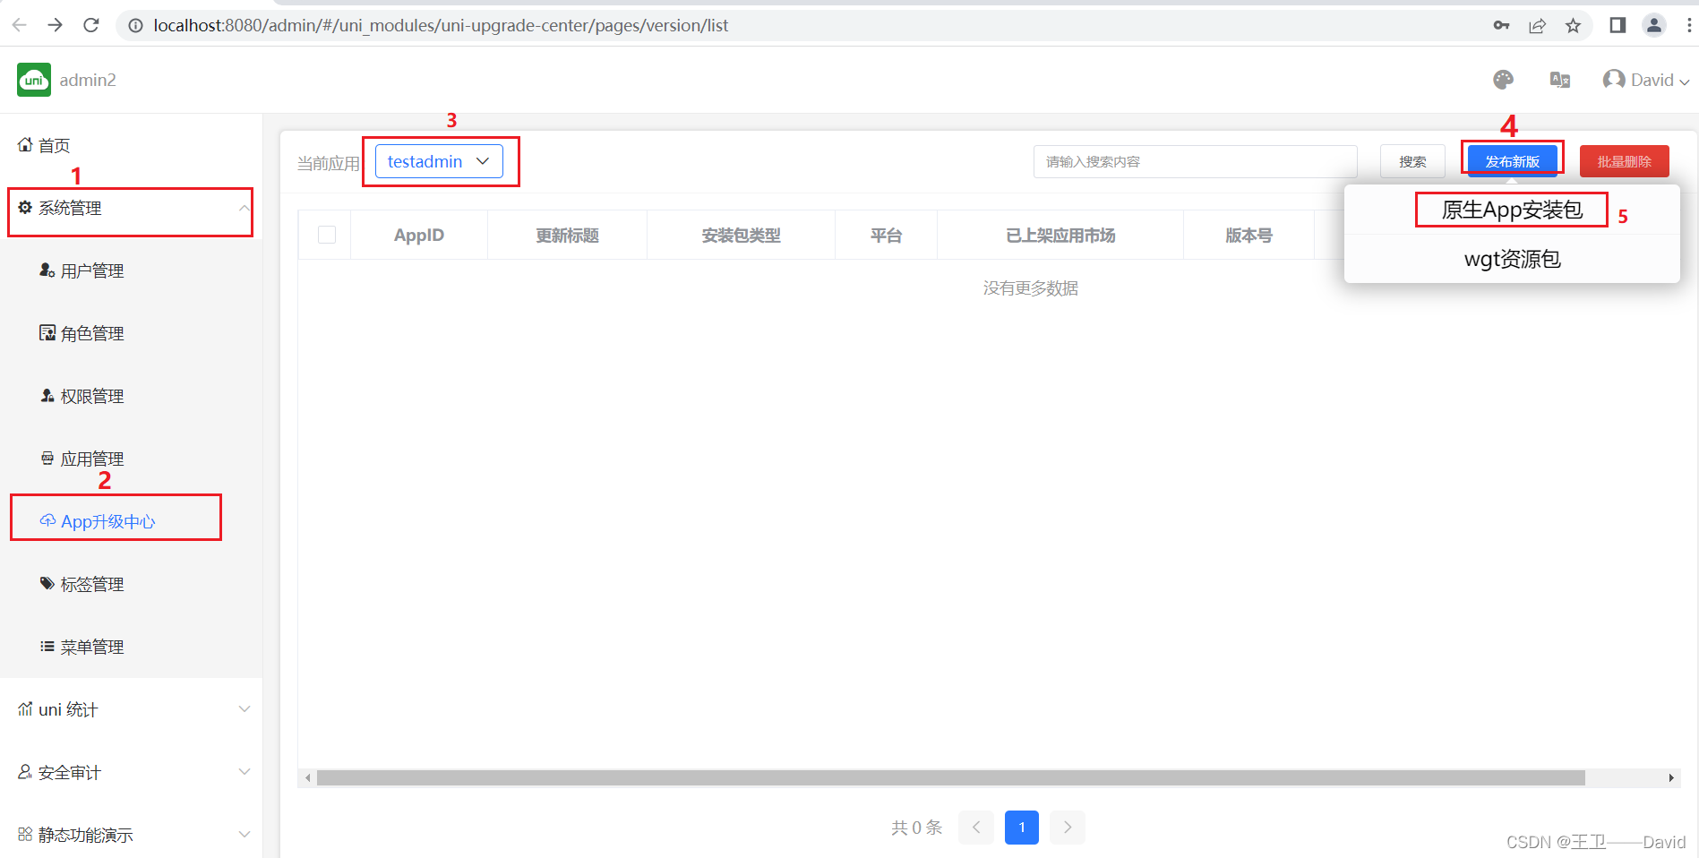Click the user icon beside 用户管理
1699x858 pixels.
(47, 270)
